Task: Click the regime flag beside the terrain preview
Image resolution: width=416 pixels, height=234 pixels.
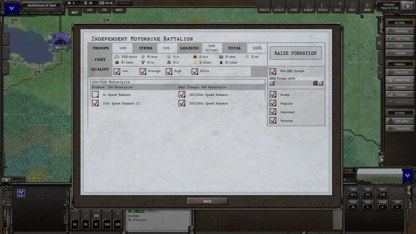Action: point(407,176)
